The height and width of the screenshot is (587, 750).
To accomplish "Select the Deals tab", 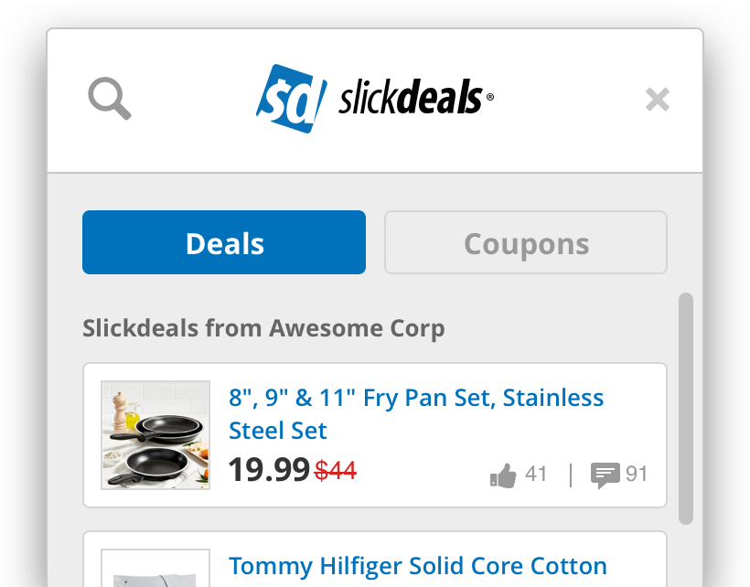I will [x=223, y=242].
